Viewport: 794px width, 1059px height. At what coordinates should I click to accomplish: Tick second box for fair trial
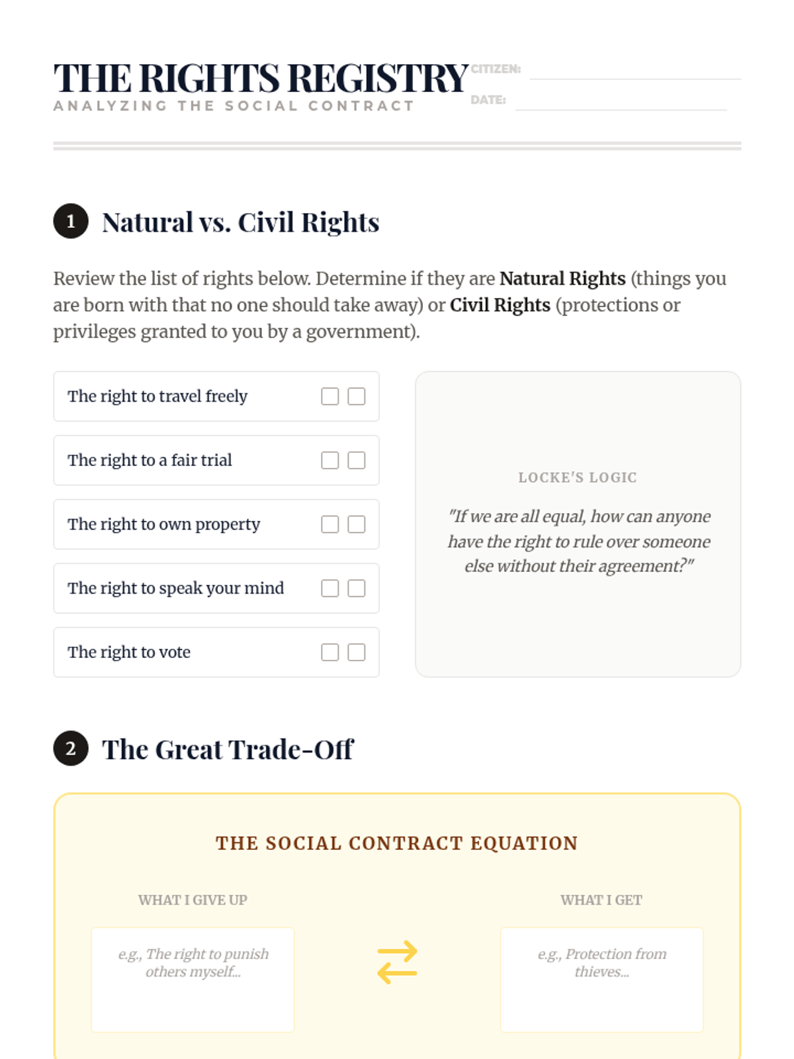357,461
